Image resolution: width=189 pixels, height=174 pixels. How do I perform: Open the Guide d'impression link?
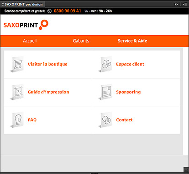click(x=48, y=92)
